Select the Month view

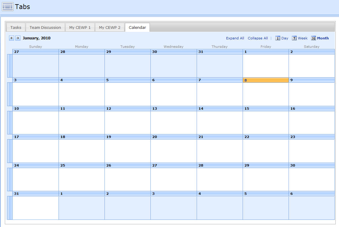click(x=320, y=38)
